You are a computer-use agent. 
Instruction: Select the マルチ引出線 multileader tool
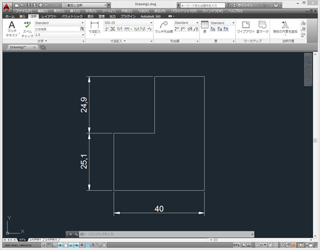(x=164, y=28)
